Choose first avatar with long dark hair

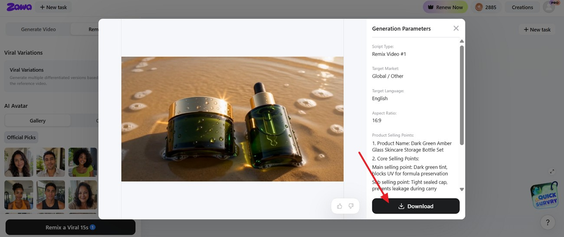click(x=19, y=162)
